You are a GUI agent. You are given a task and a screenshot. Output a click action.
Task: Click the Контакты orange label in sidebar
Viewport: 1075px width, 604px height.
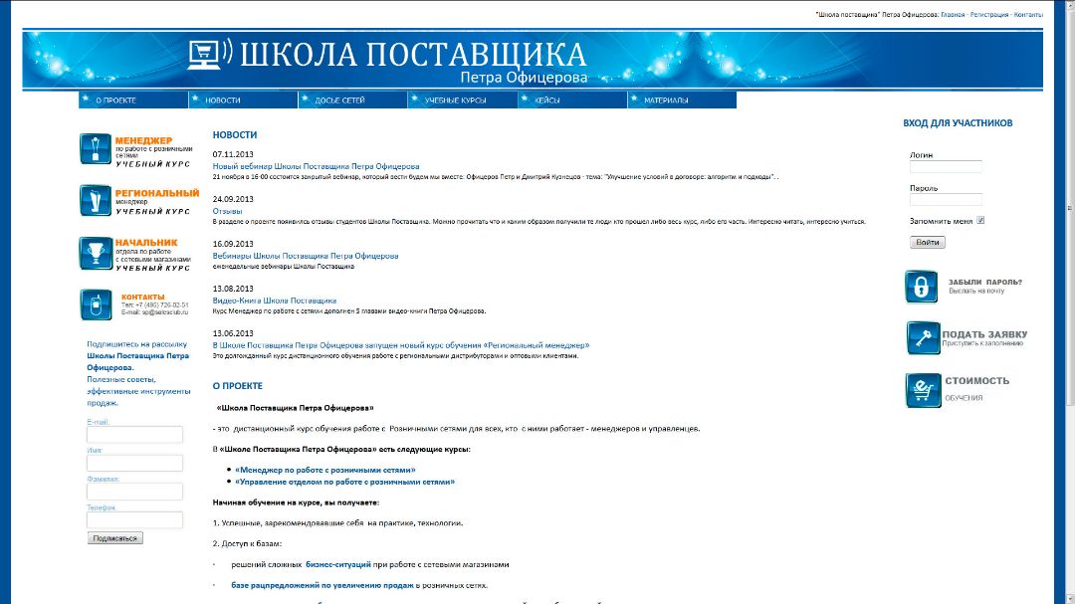tap(142, 297)
